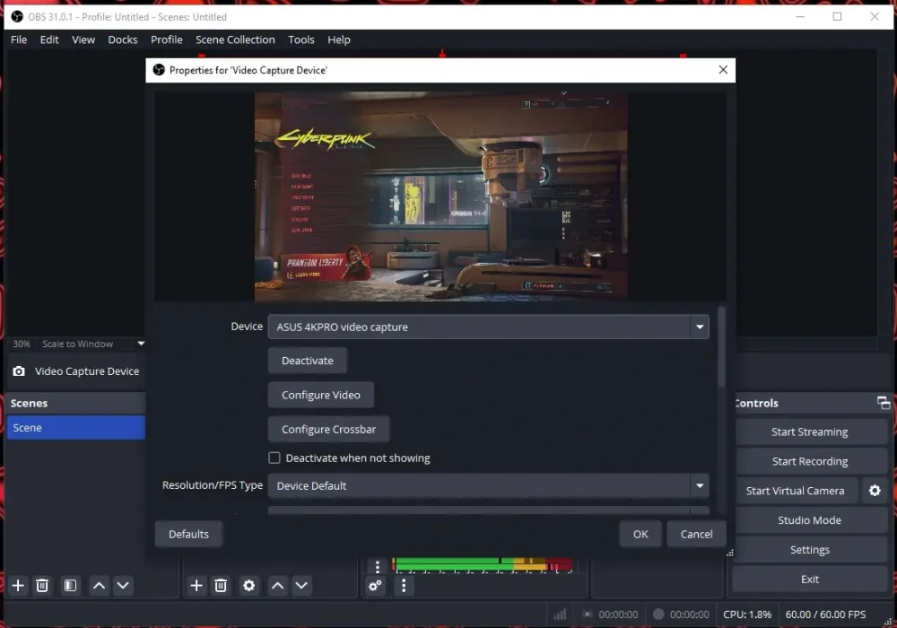Open Settings from Controls dock

pyautogui.click(x=809, y=550)
